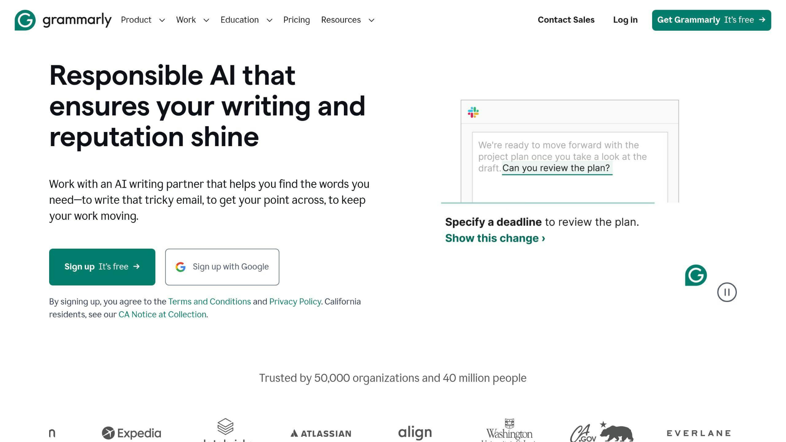The height and width of the screenshot is (442, 786).
Task: Expand the Product dropdown menu
Action: coord(143,20)
